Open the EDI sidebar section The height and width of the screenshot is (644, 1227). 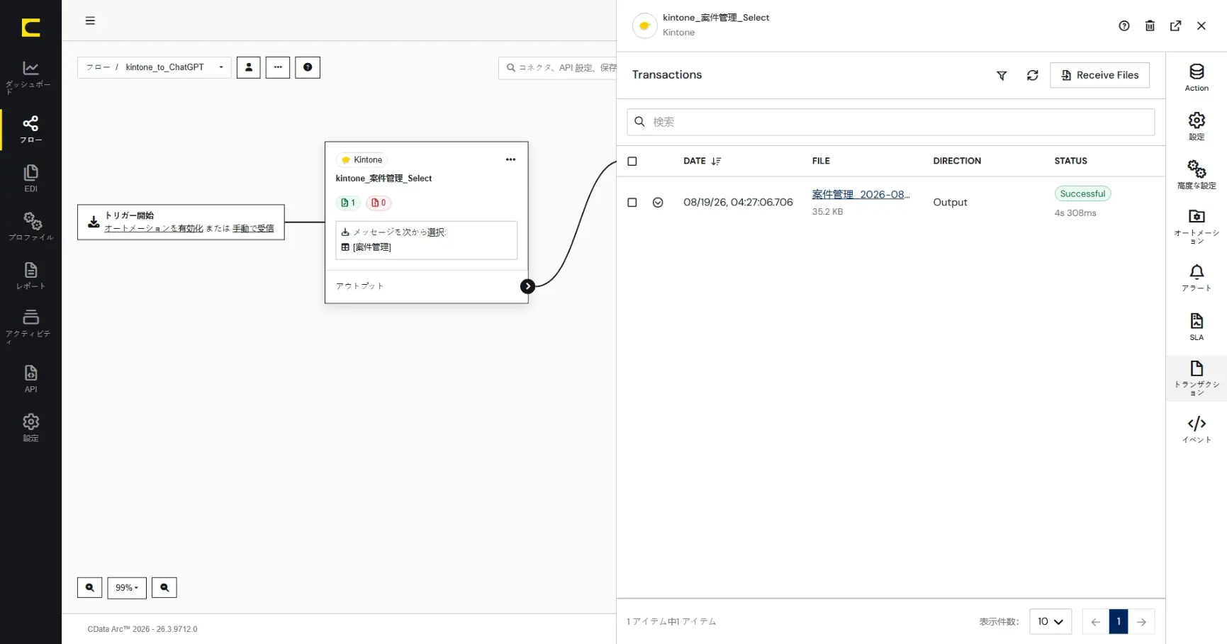pyautogui.click(x=30, y=178)
